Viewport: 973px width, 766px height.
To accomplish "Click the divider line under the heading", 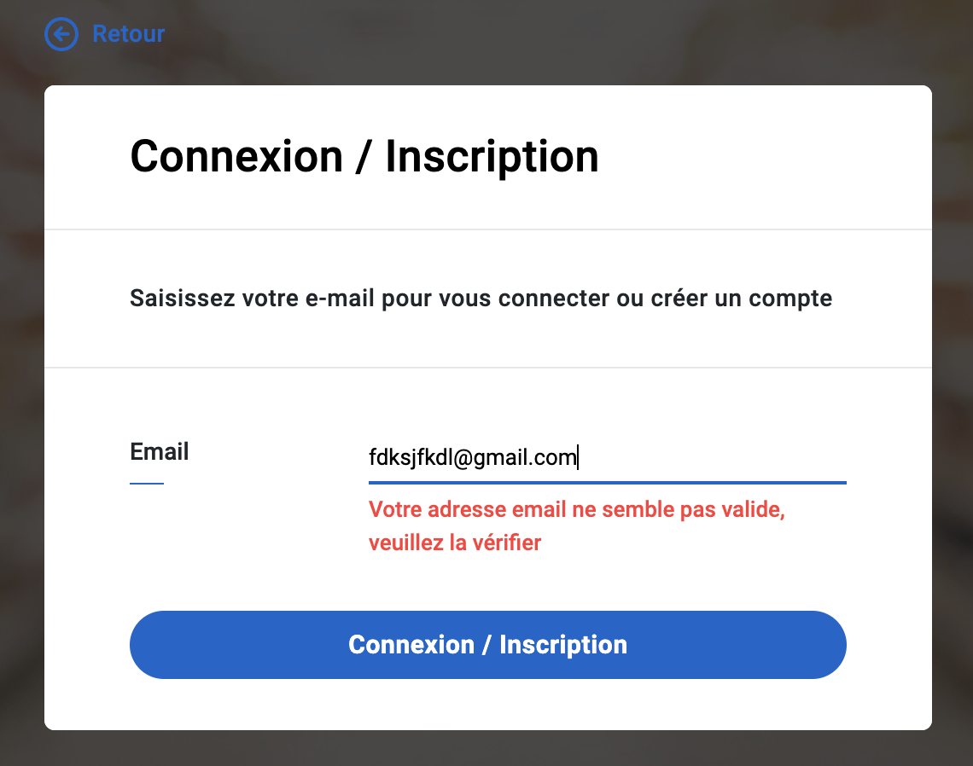I will click(x=487, y=229).
